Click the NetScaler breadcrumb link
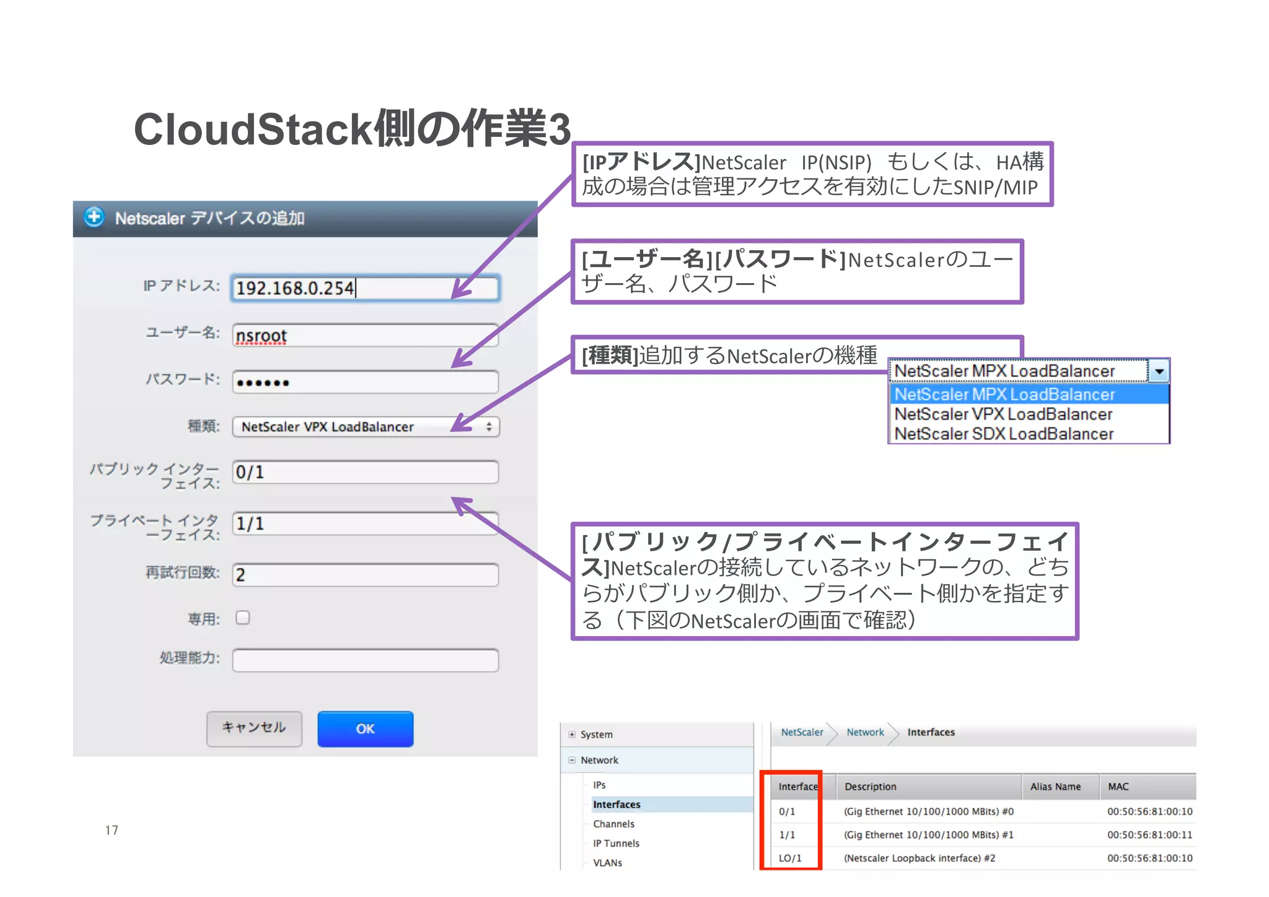Image resolution: width=1269 pixels, height=897 pixels. pos(802,732)
